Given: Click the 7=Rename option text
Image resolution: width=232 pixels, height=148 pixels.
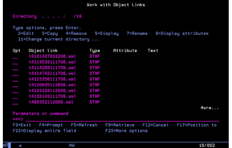Looking at the screenshot, I should click(x=137, y=34).
